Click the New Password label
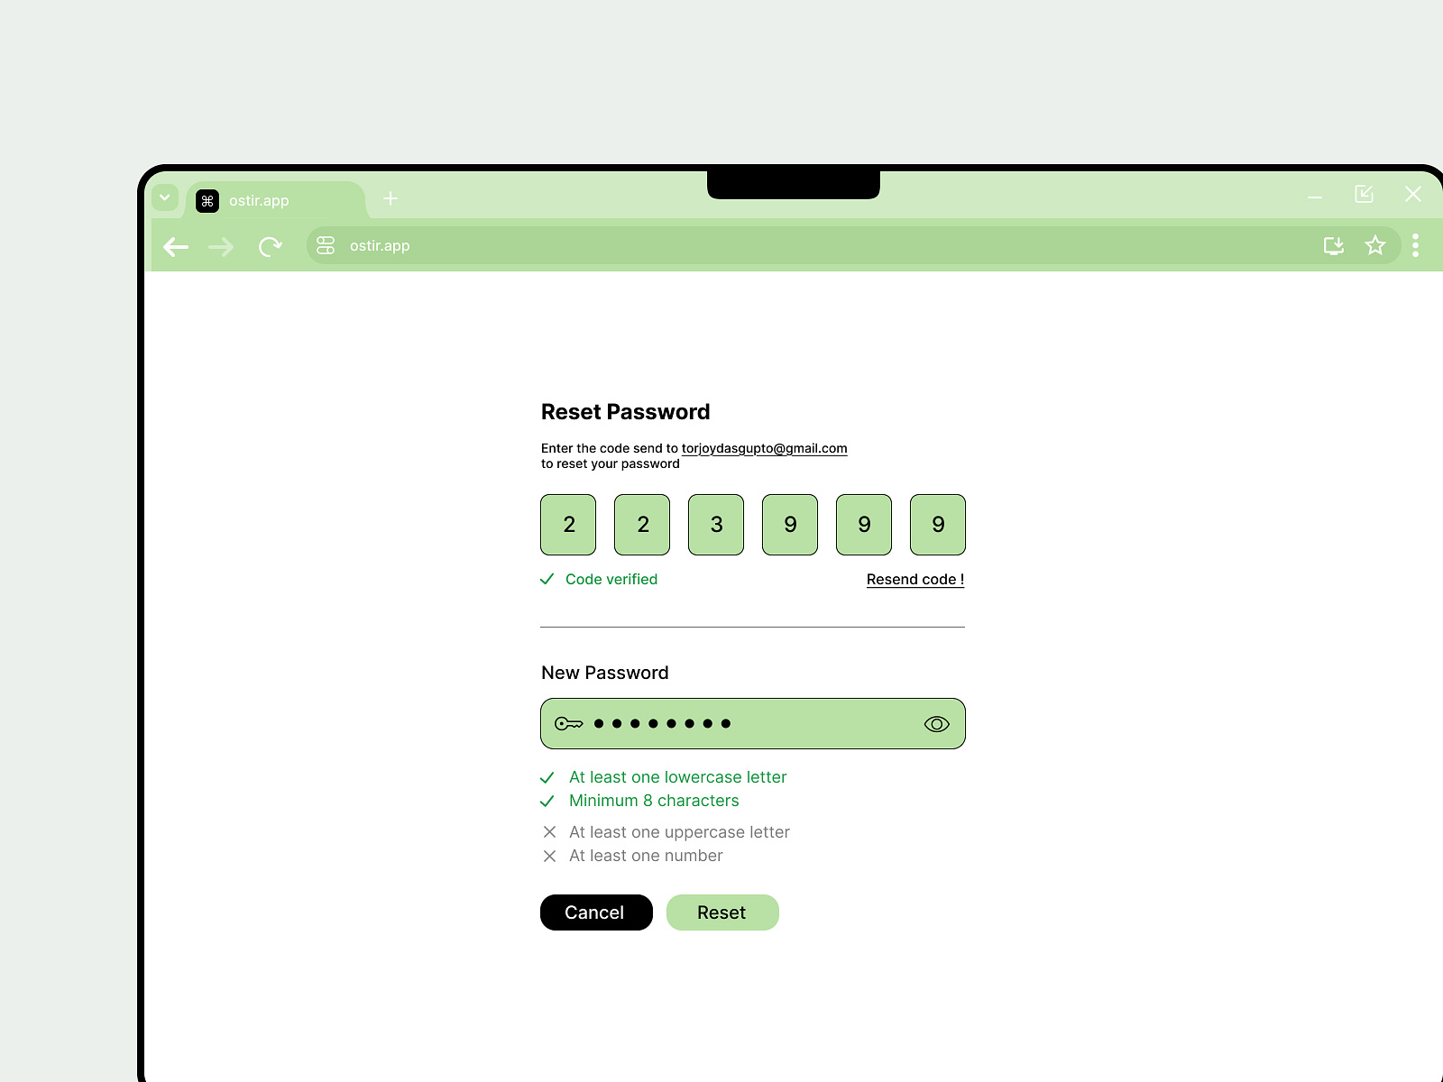This screenshot has width=1443, height=1082. tap(605, 673)
